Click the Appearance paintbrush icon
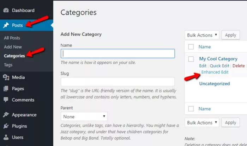 click(6, 115)
